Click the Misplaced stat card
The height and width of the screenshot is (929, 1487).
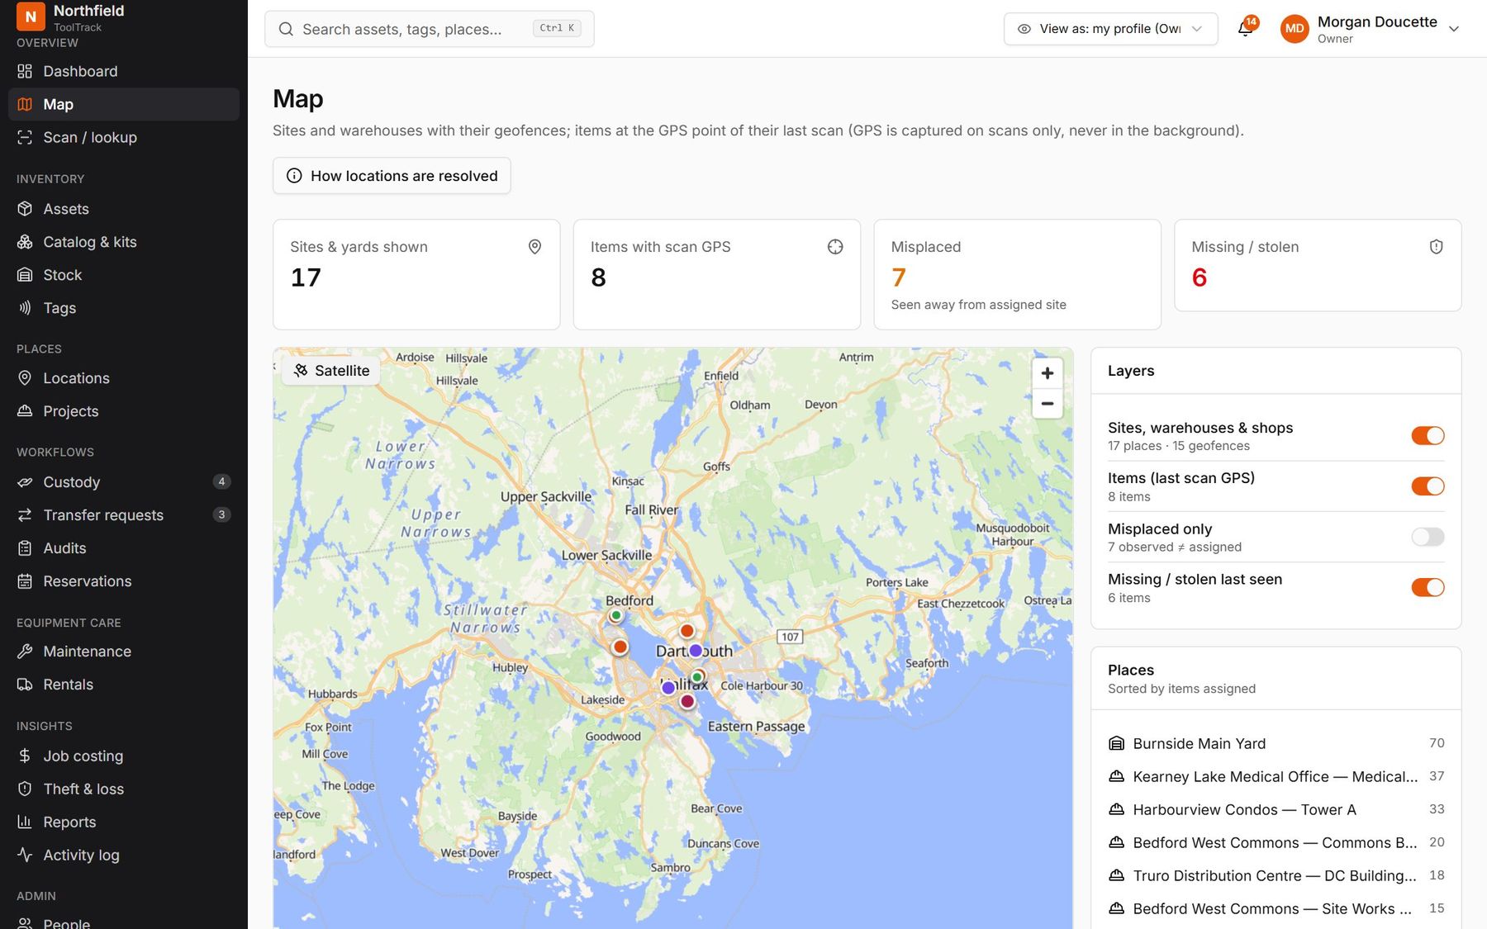click(x=1017, y=274)
